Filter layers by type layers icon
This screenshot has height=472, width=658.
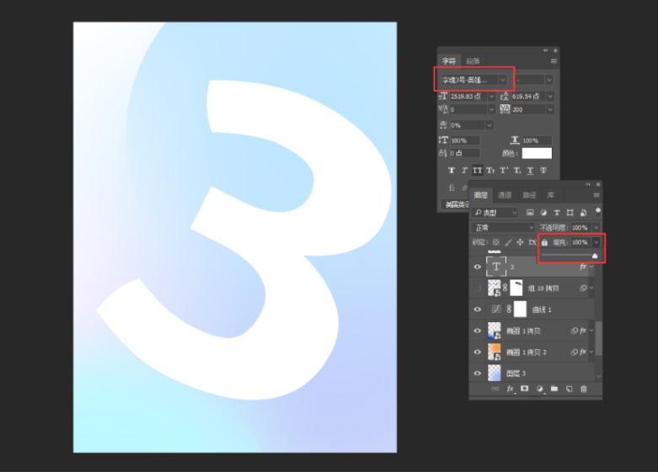coord(557,213)
